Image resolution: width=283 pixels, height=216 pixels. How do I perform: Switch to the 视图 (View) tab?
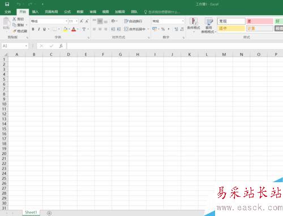click(x=105, y=12)
